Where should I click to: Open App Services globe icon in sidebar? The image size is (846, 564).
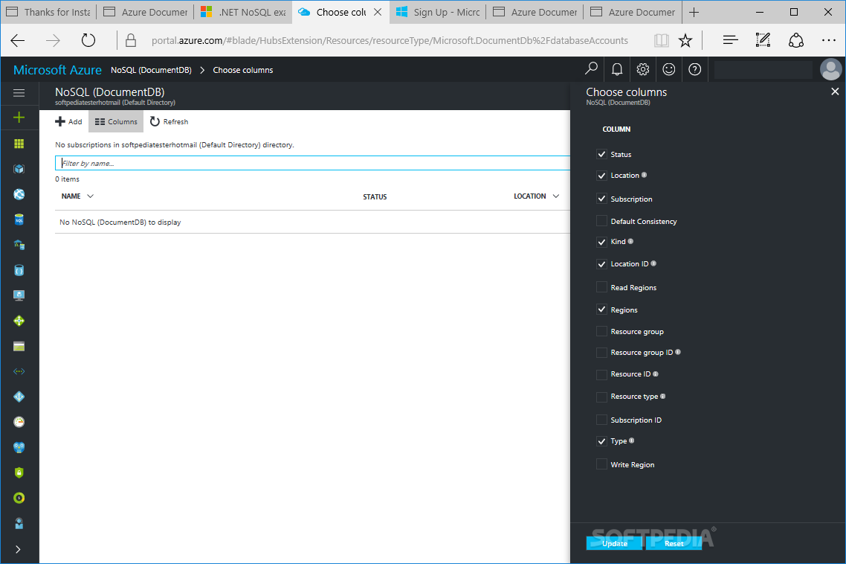tap(19, 194)
